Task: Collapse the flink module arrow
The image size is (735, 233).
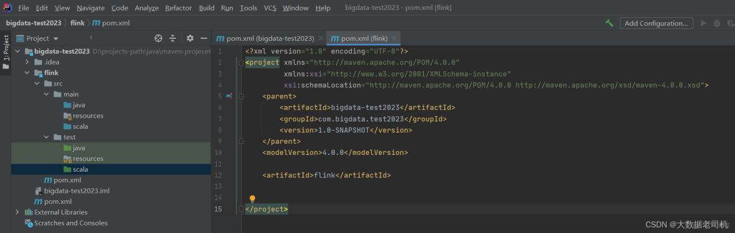Action: click(x=27, y=73)
